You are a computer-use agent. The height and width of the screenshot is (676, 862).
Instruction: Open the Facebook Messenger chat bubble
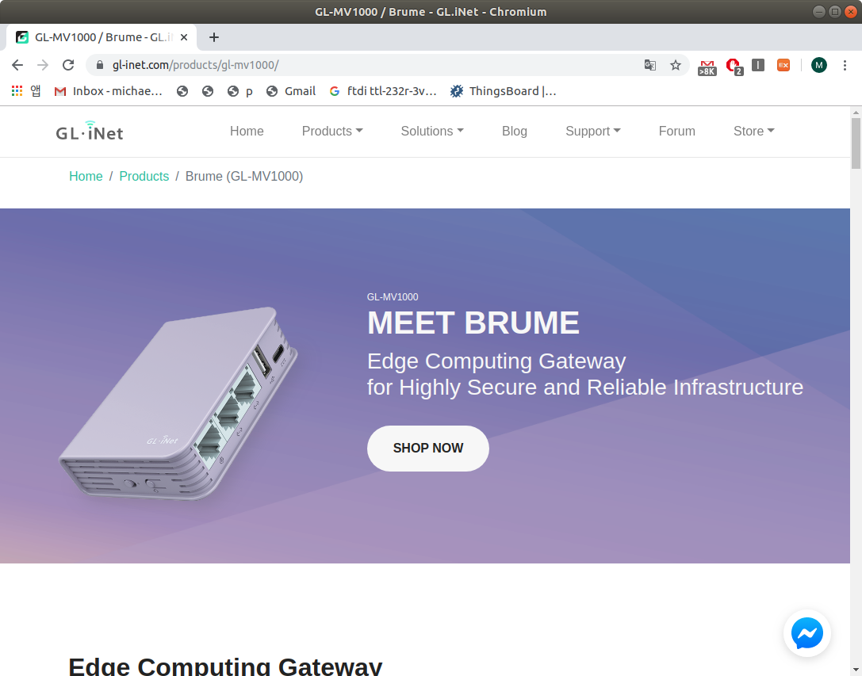coord(807,633)
